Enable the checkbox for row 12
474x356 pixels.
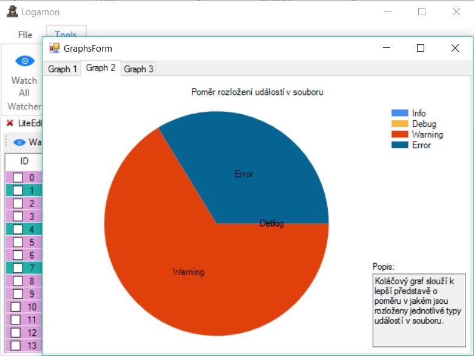pyautogui.click(x=15, y=333)
